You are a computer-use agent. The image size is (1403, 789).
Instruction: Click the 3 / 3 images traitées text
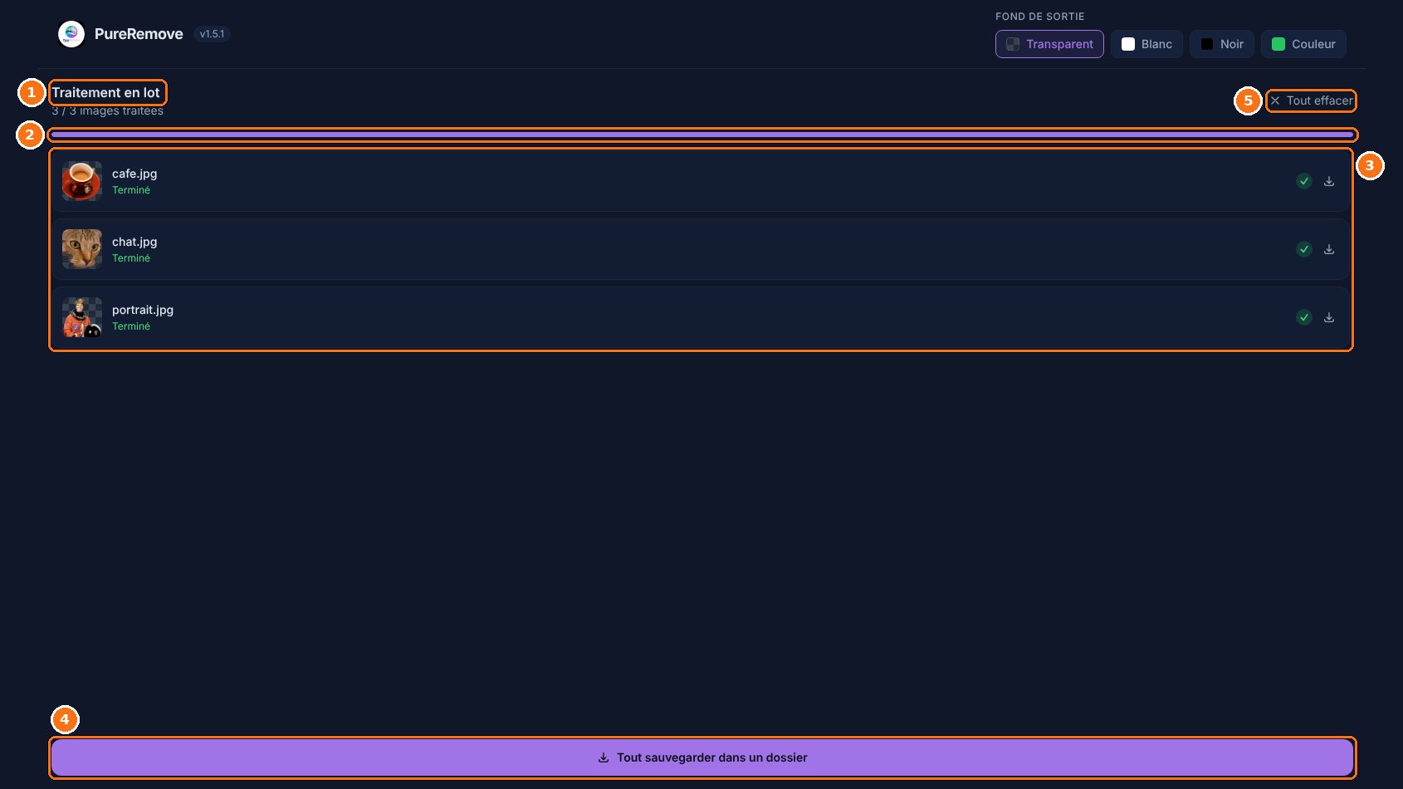tap(108, 110)
